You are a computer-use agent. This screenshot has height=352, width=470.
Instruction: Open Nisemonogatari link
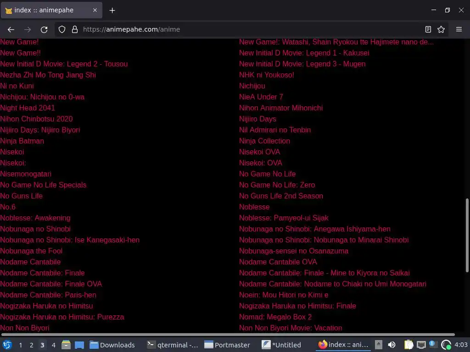click(x=26, y=174)
